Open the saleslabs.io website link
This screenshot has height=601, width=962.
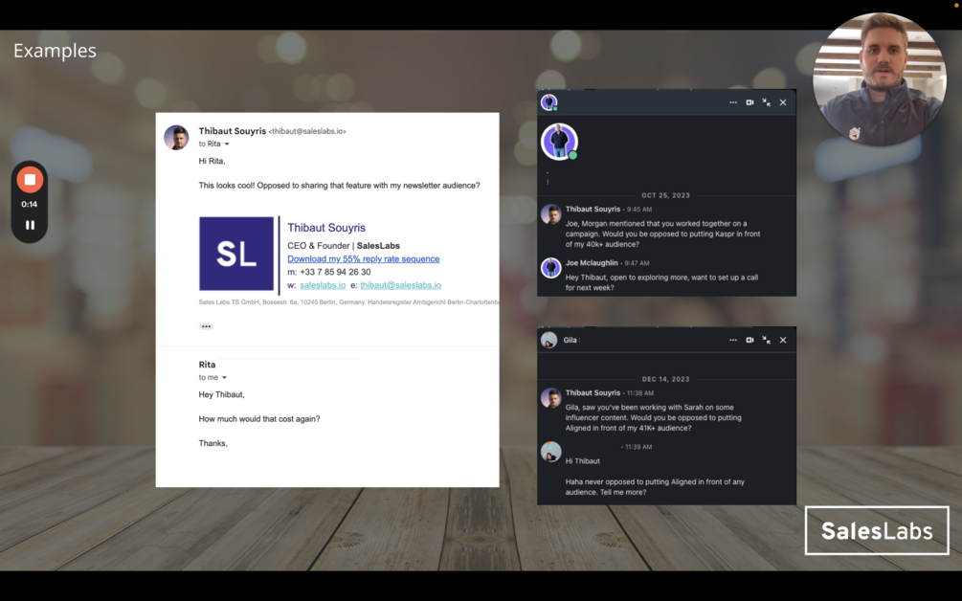(x=323, y=285)
